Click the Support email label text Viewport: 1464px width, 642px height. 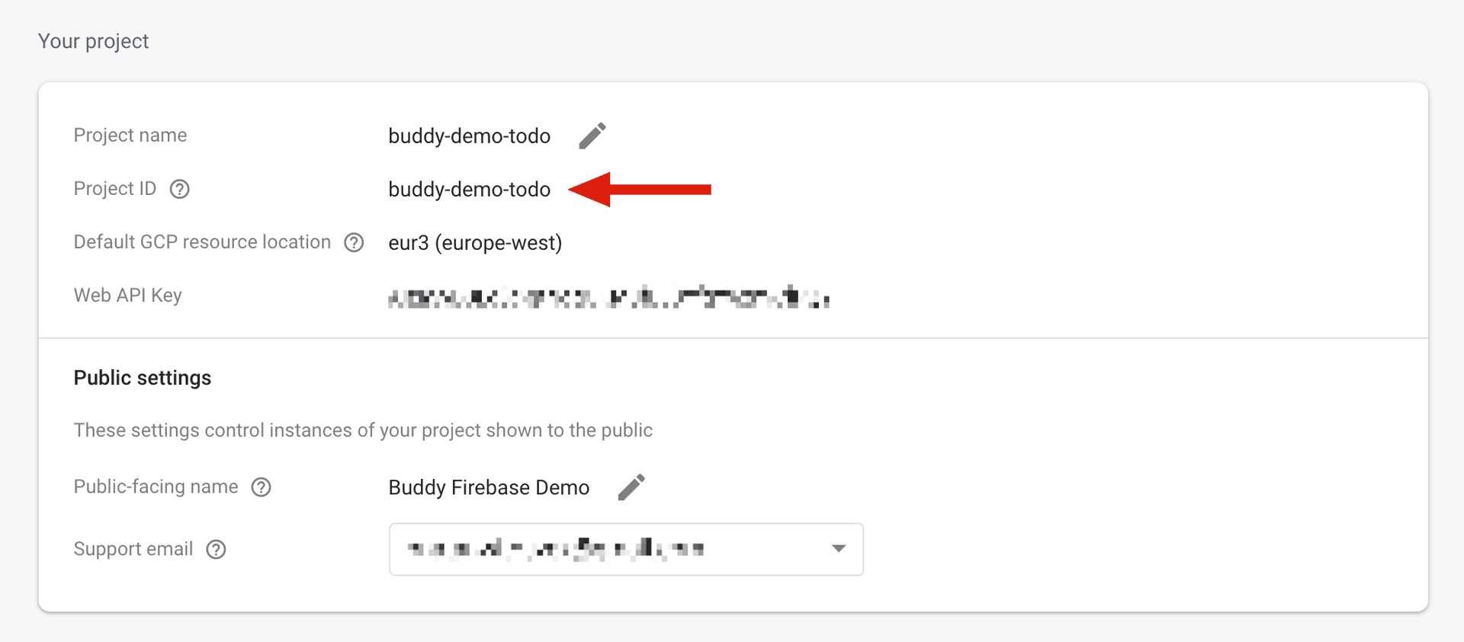tap(133, 549)
